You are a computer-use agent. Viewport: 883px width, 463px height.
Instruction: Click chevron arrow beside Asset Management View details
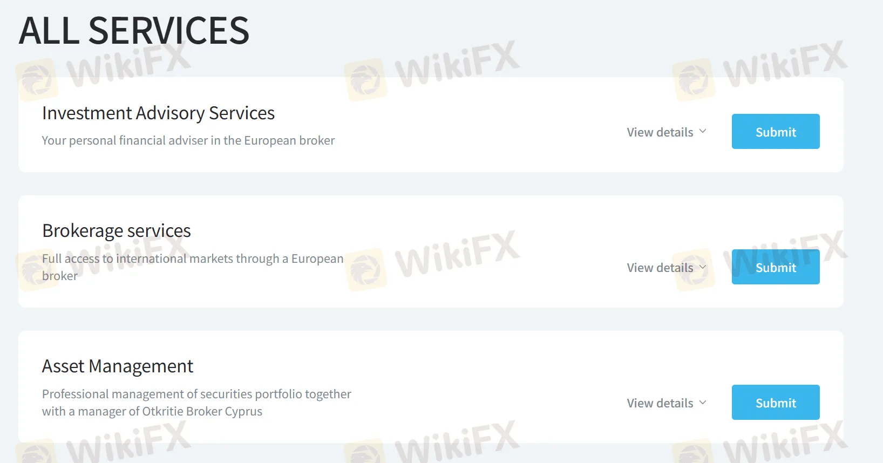click(703, 402)
